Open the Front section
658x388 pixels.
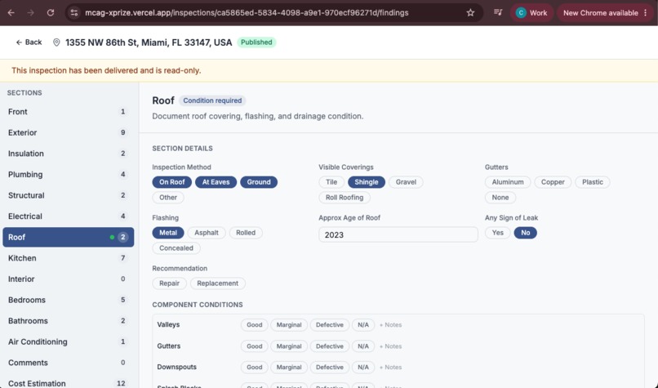click(x=68, y=112)
